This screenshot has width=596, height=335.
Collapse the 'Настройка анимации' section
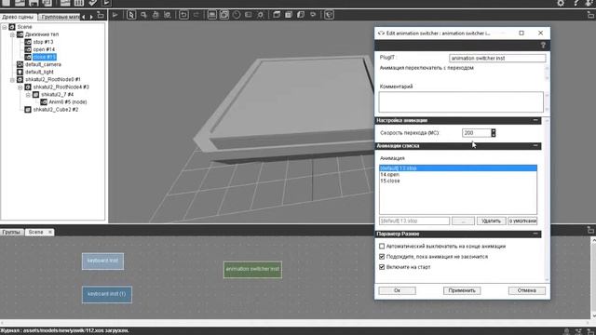(535, 120)
